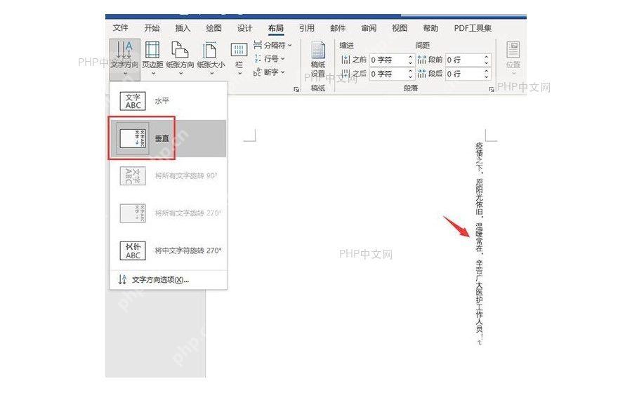The width and height of the screenshot is (632, 393).
Task: Open the 行号 line numbers dropdown
Action: pos(269,59)
